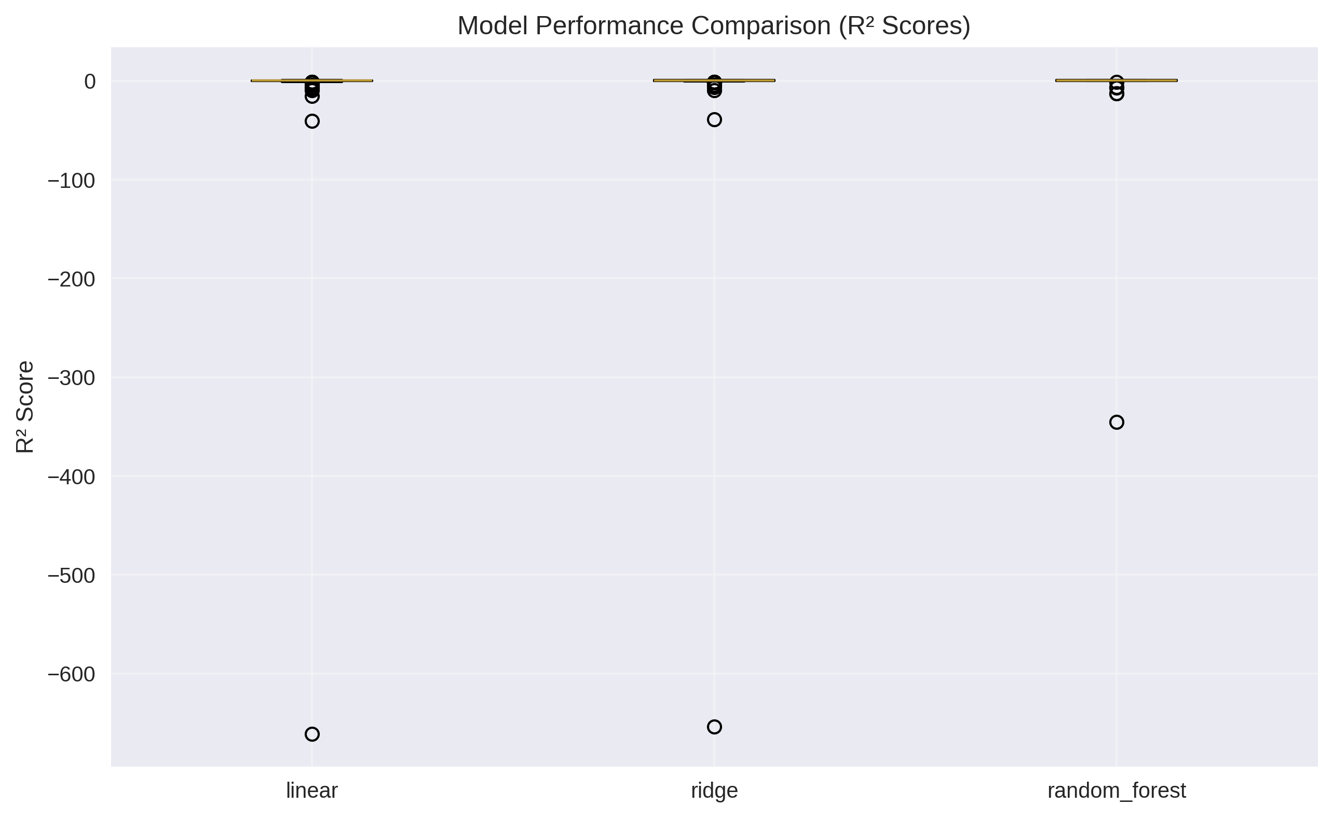Click the "−400" y-axis tick label
Viewport: 1333px width, 818px height.
coord(72,477)
